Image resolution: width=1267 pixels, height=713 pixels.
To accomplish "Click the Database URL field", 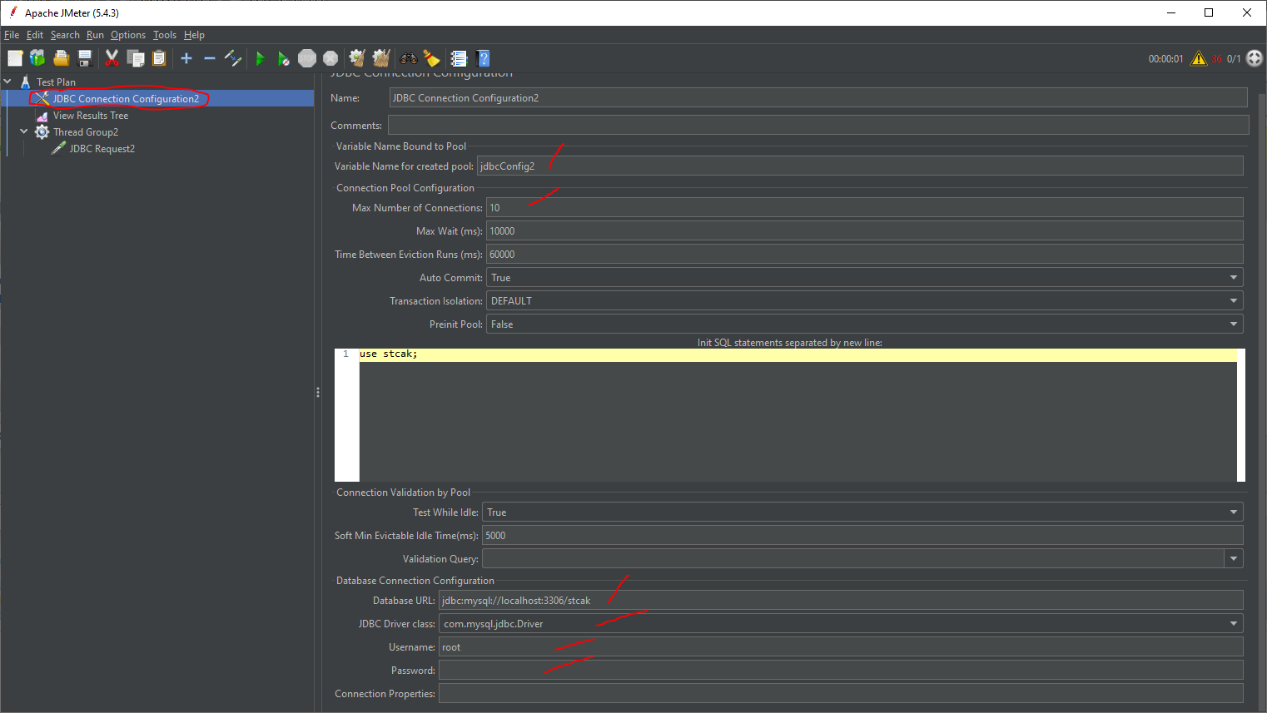I will coord(841,601).
